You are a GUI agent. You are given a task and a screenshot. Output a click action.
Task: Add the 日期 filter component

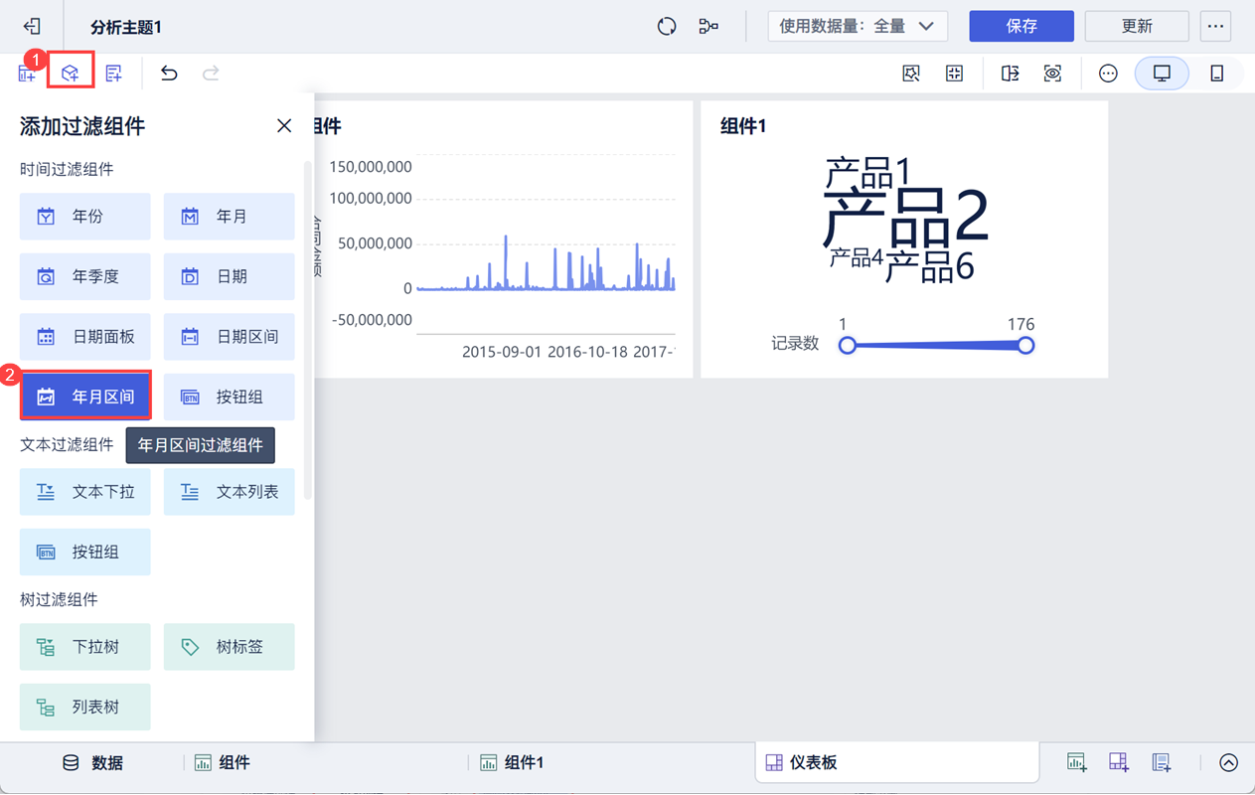point(230,277)
